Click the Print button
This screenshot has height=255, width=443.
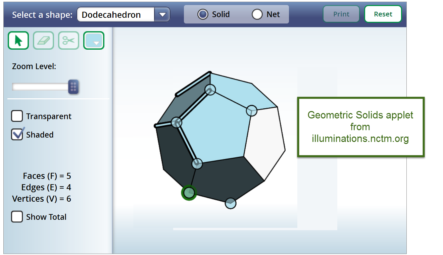coord(341,14)
